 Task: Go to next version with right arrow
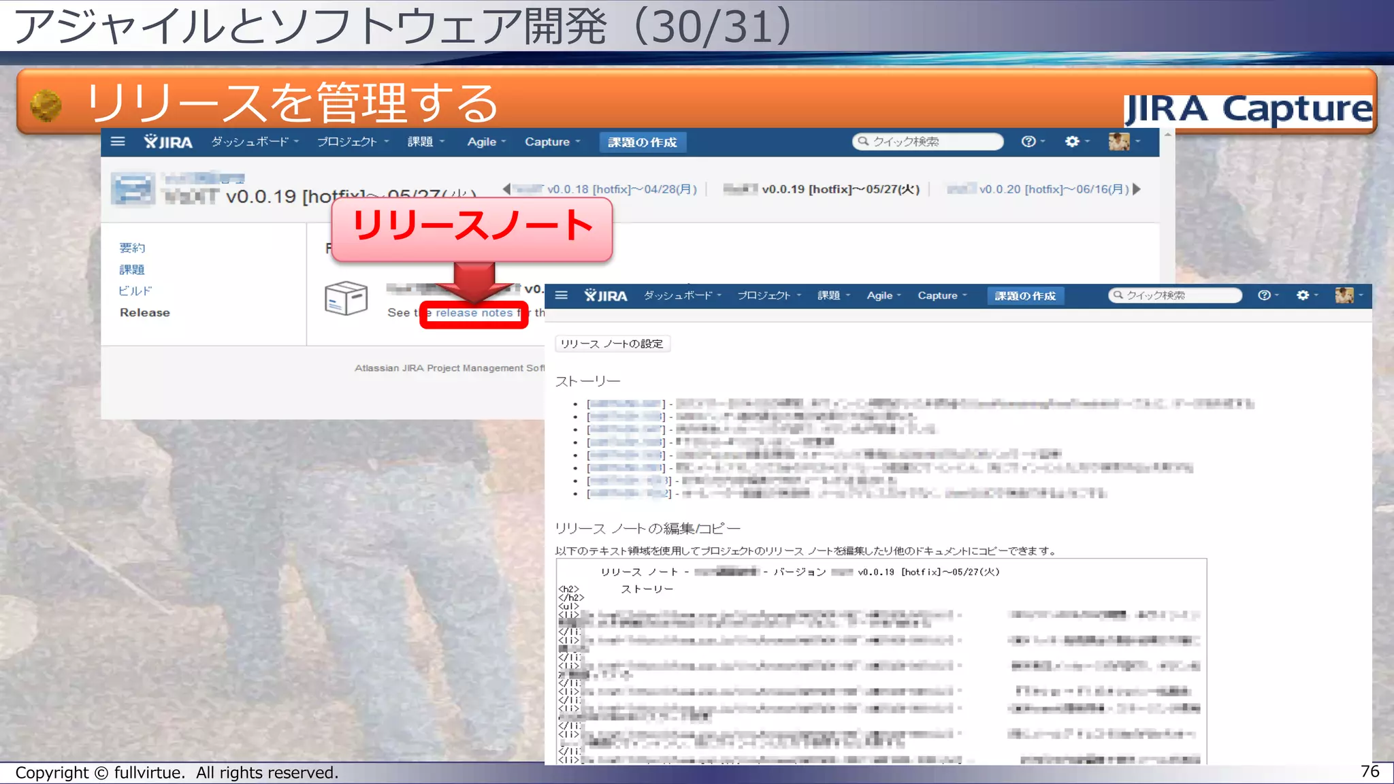1136,189
